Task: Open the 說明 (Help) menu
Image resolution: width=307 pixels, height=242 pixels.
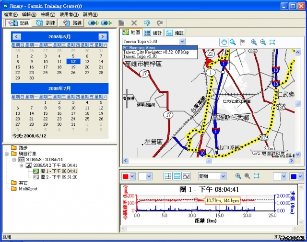Action: tap(90, 14)
